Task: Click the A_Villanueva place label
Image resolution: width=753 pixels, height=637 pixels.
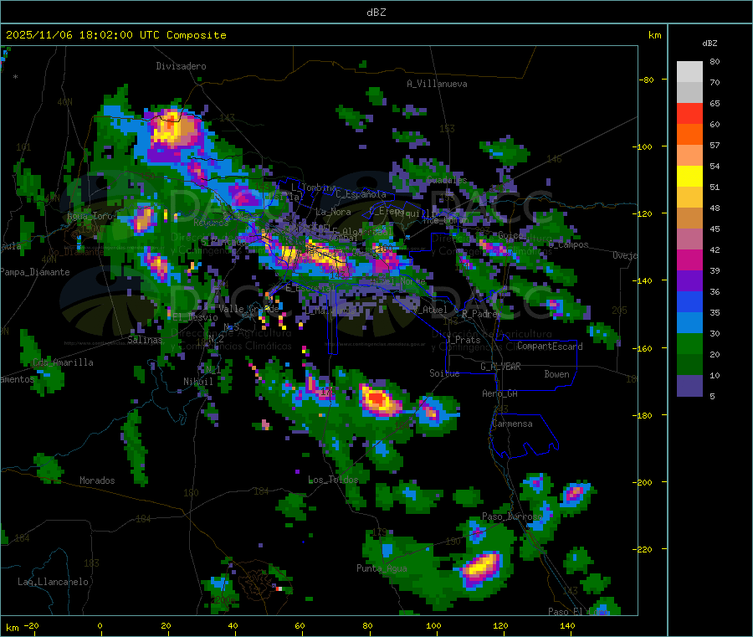Action: 437,84
